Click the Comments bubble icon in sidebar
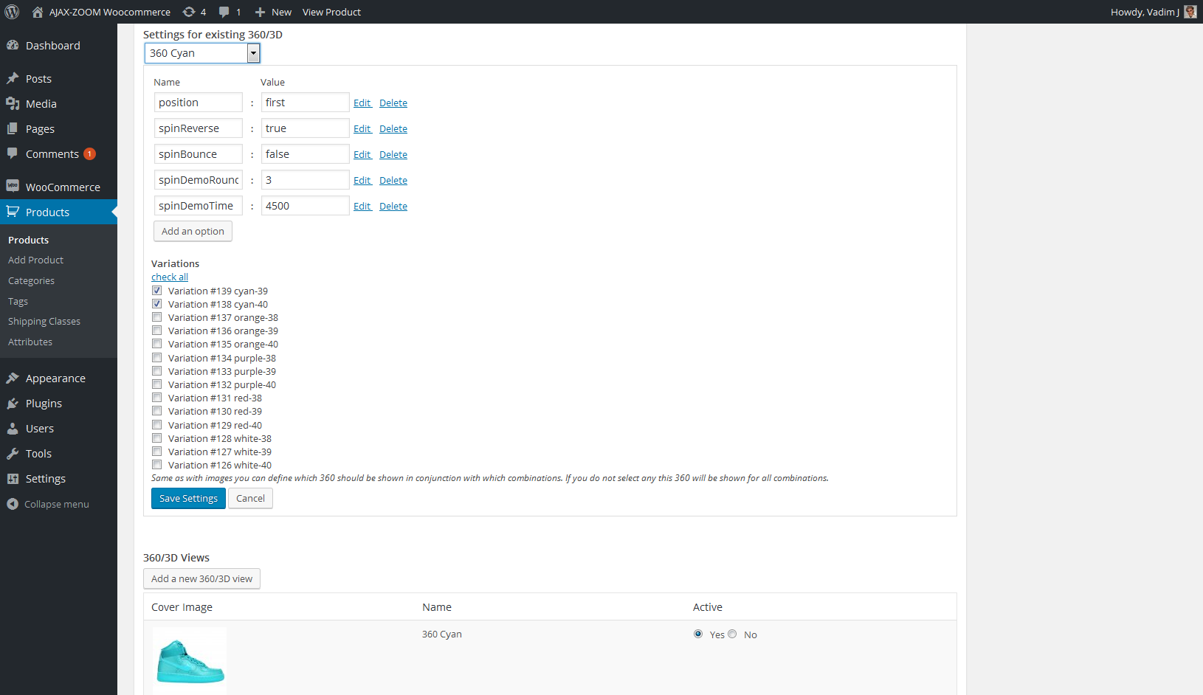 [13, 153]
